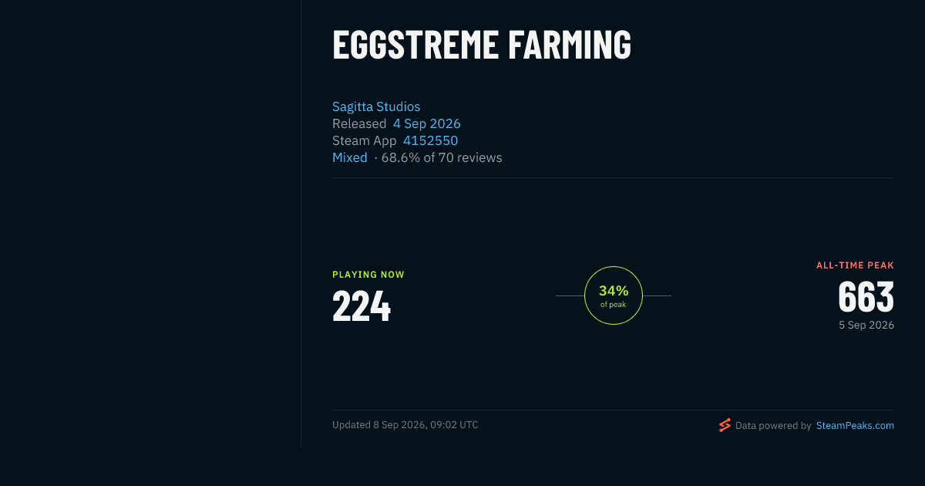Click the 224 playing now count
This screenshot has width=925, height=486.
362,305
